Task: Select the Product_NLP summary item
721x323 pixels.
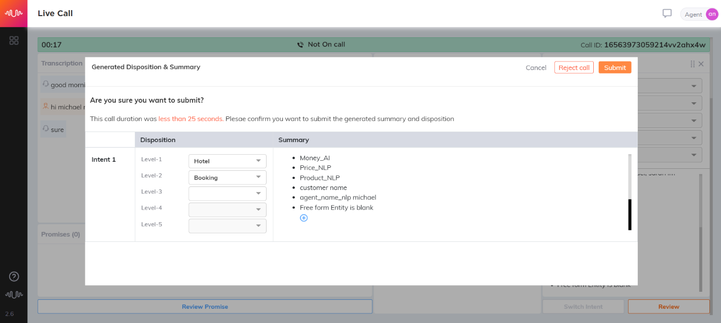Action: point(320,178)
